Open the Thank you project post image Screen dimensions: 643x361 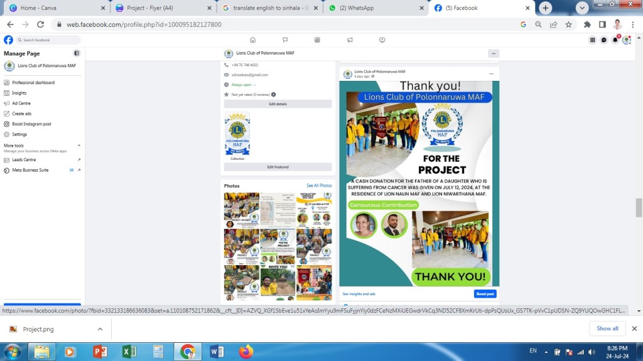coord(419,184)
